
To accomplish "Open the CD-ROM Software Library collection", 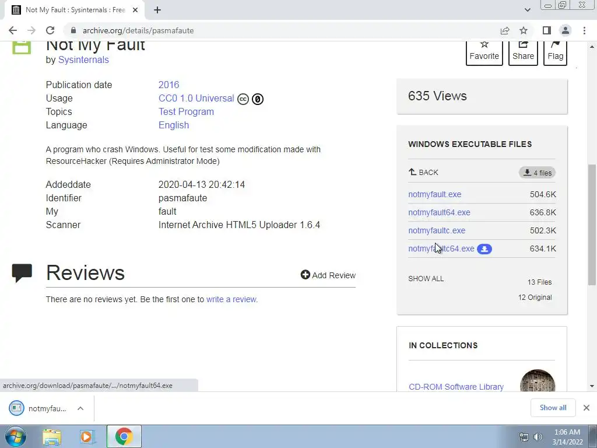I will tap(456, 386).
